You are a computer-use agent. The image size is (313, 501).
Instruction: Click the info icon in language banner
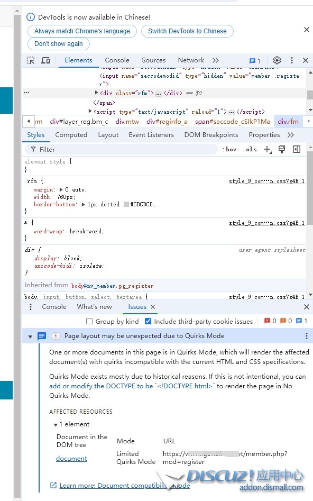coord(31,17)
